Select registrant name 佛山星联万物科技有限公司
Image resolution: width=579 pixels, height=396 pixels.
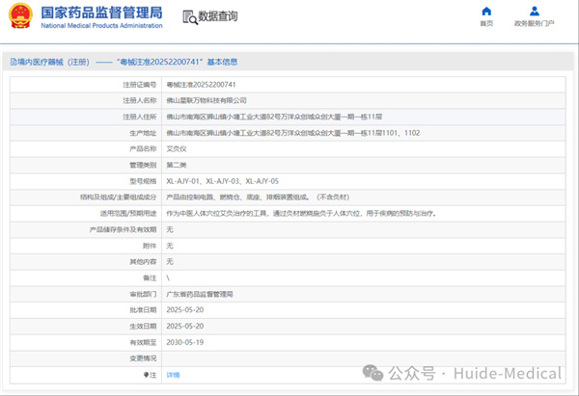coord(207,100)
